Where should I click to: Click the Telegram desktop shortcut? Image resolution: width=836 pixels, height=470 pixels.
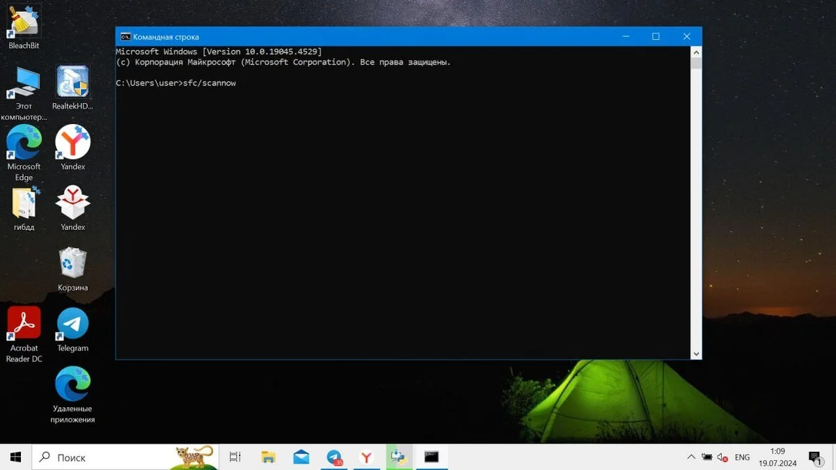pyautogui.click(x=72, y=330)
